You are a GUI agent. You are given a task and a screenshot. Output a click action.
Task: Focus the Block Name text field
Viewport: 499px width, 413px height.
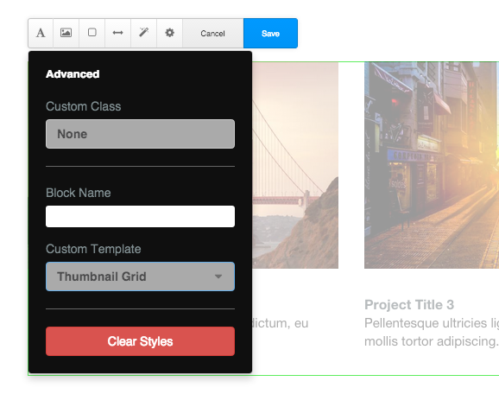(141, 217)
